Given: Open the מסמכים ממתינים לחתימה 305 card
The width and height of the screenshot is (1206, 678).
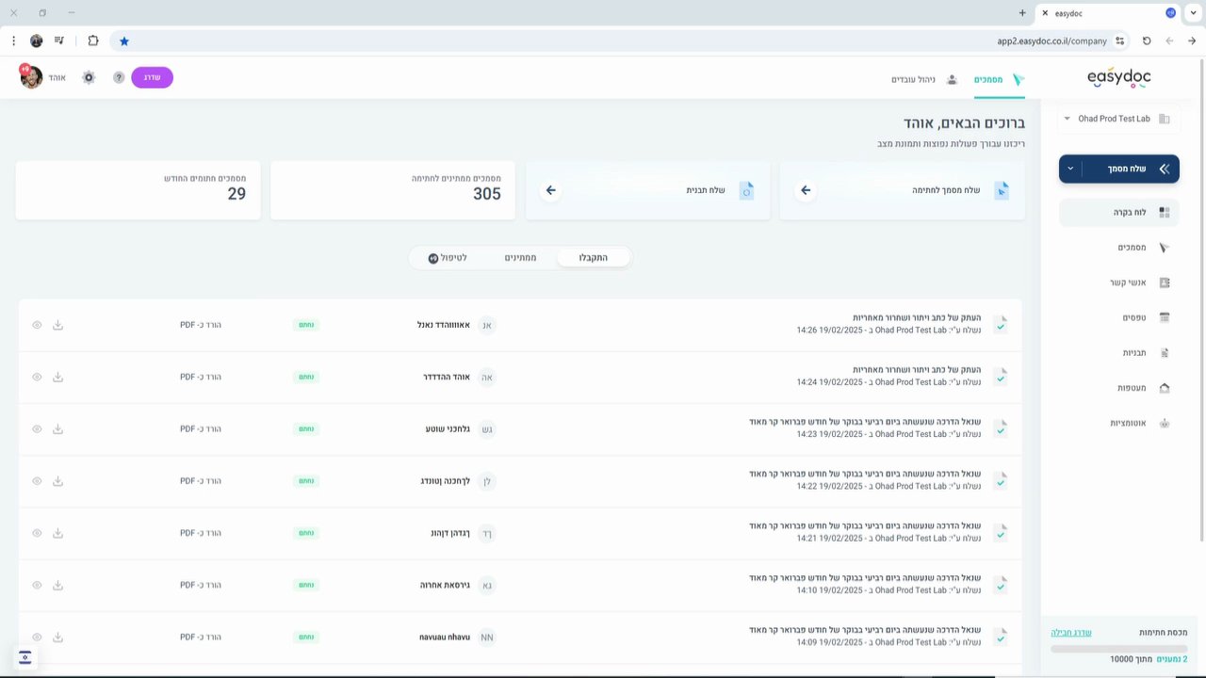Looking at the screenshot, I should pyautogui.click(x=393, y=190).
